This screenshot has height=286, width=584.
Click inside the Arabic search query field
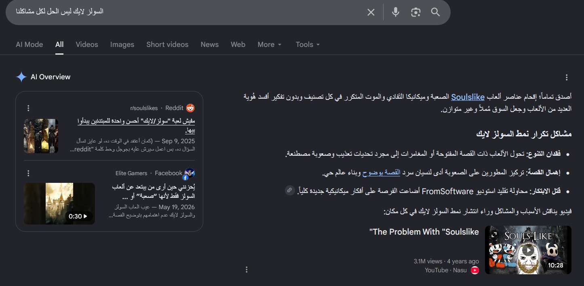pos(186,12)
